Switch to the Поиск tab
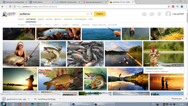 (x=21, y=19)
